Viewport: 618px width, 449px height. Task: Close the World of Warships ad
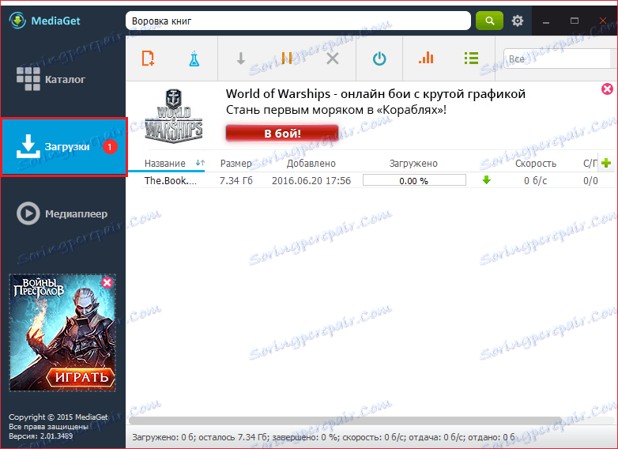coord(607,89)
